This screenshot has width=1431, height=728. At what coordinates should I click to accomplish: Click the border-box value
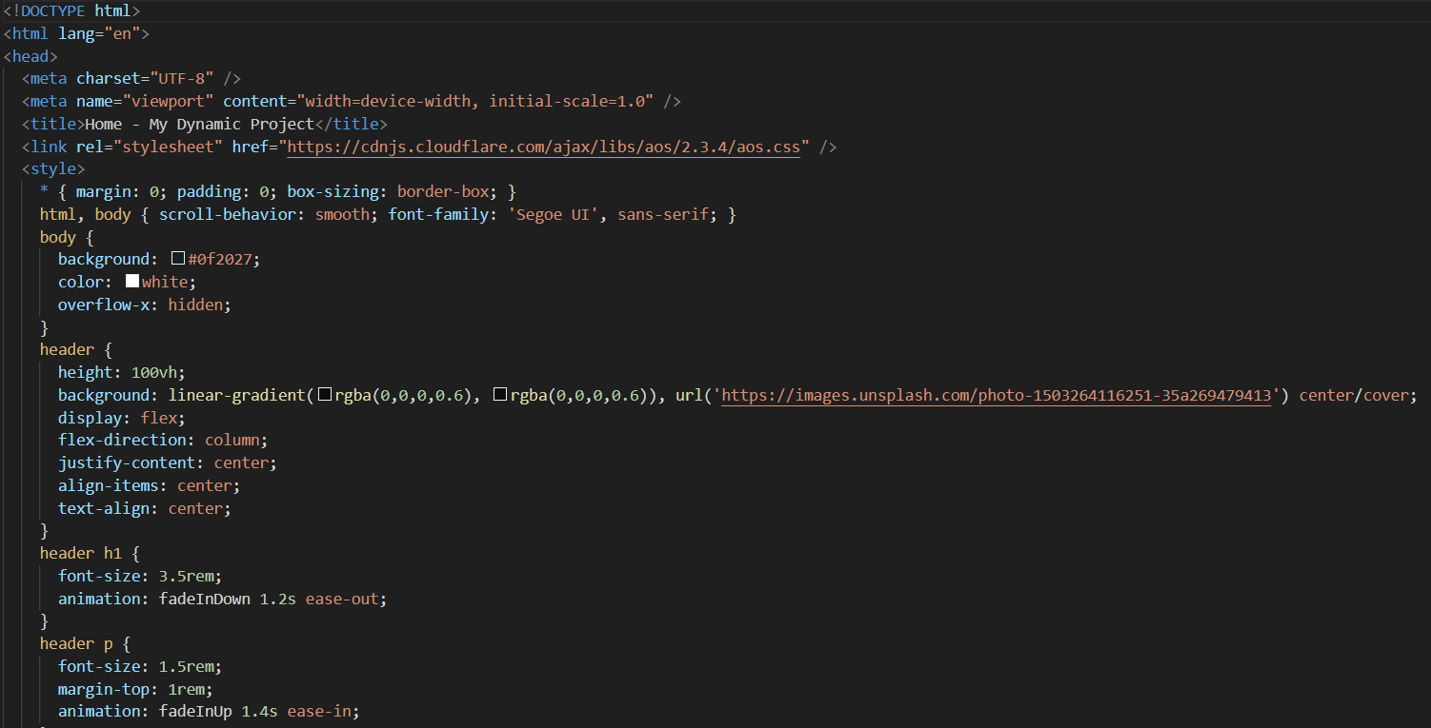coord(443,192)
